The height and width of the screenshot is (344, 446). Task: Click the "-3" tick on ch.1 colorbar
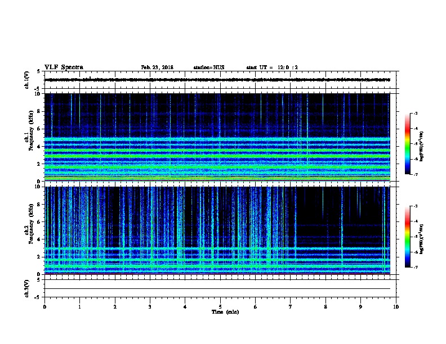415,113
